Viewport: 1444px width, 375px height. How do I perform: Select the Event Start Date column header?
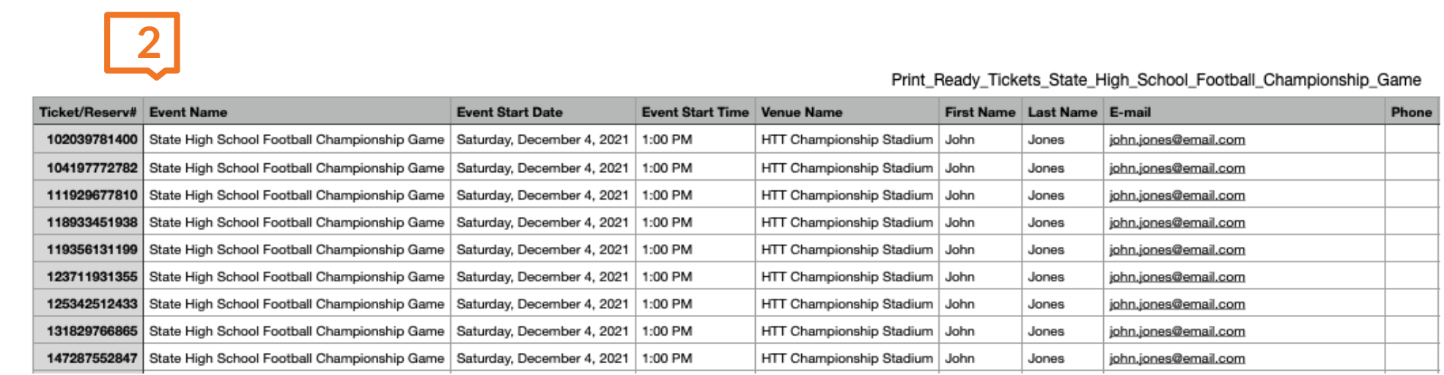pos(543,112)
